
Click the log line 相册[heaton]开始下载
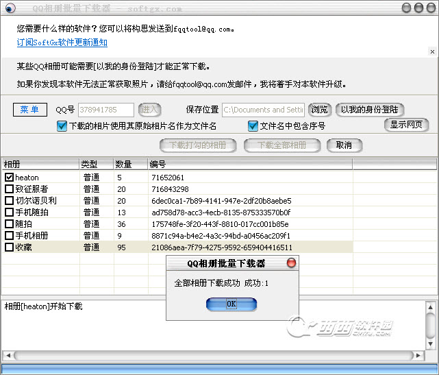point(43,306)
